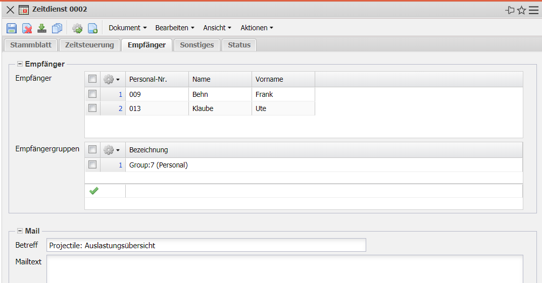Screen dimensions: 542x283
Task: Click the copy document icon in toolbar
Action: [x=57, y=28]
